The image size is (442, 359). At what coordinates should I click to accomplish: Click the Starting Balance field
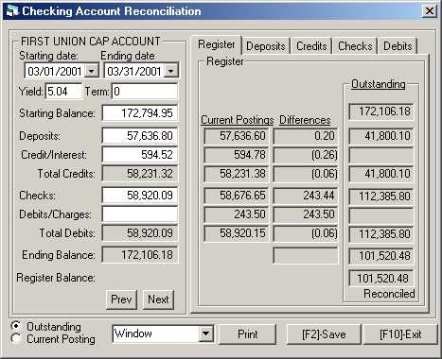tap(140, 113)
